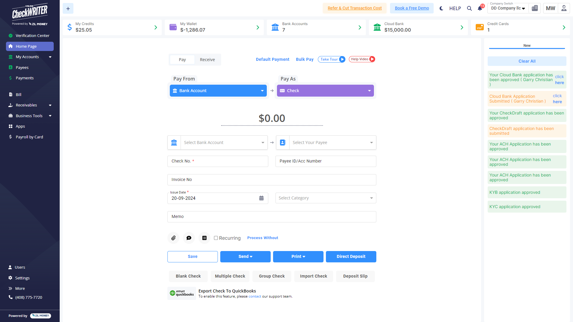This screenshot has height=322, width=573.
Task: Click the attachment paperclip icon
Action: click(x=173, y=238)
